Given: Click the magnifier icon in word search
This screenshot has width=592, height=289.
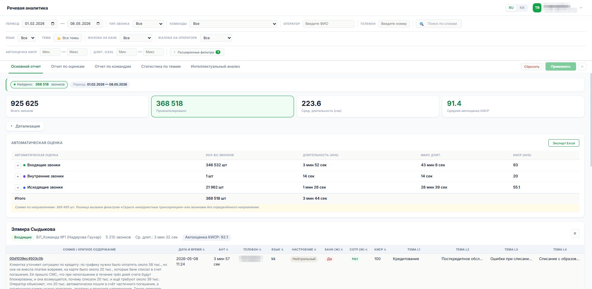Looking at the screenshot, I should coord(422,24).
